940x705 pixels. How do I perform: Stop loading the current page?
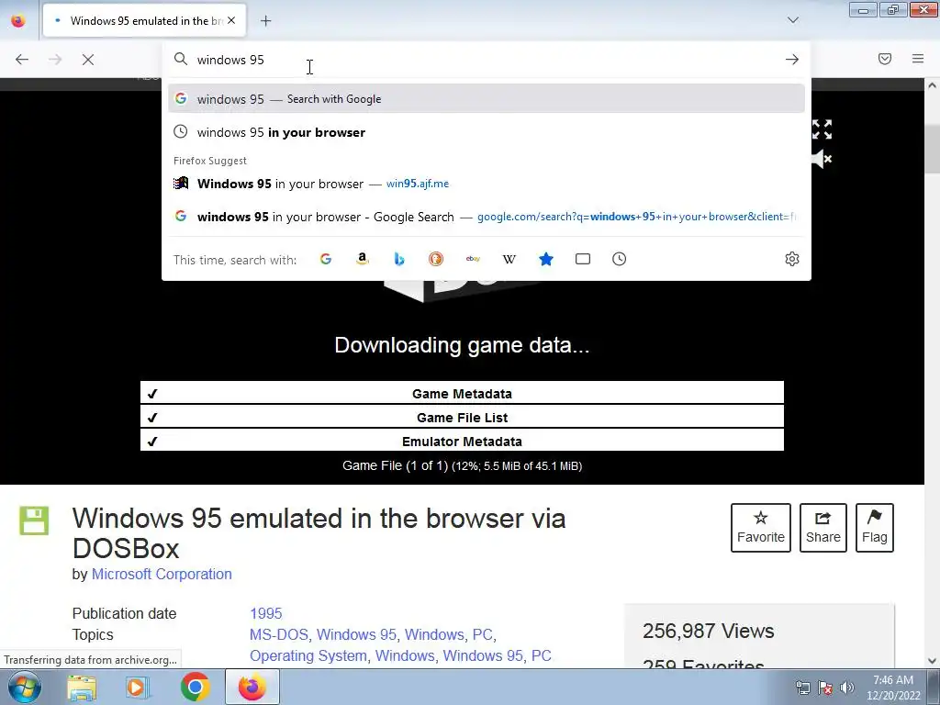click(88, 60)
